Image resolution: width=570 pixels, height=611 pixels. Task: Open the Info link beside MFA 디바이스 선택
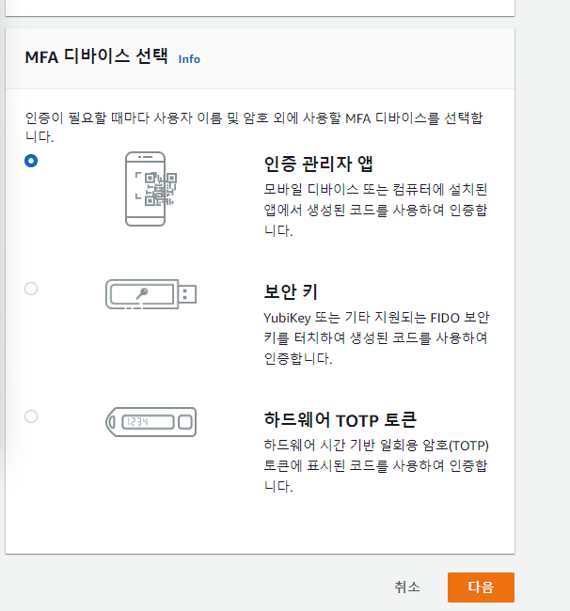189,59
